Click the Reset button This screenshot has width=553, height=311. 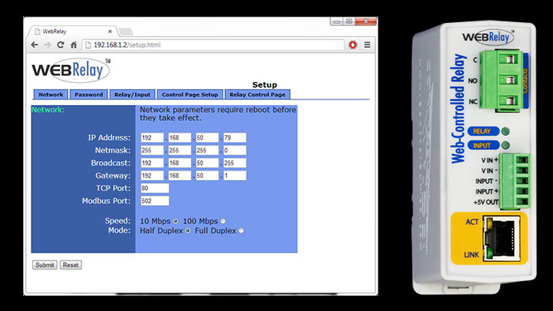71,265
